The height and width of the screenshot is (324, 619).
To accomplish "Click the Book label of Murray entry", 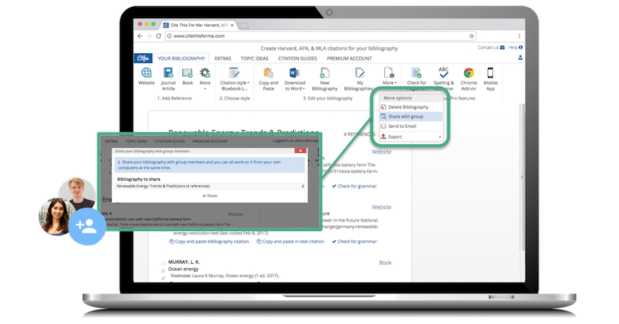I will (385, 262).
